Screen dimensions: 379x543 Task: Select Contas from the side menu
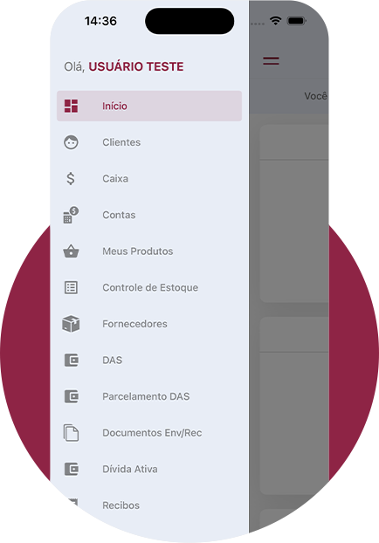pos(149,215)
